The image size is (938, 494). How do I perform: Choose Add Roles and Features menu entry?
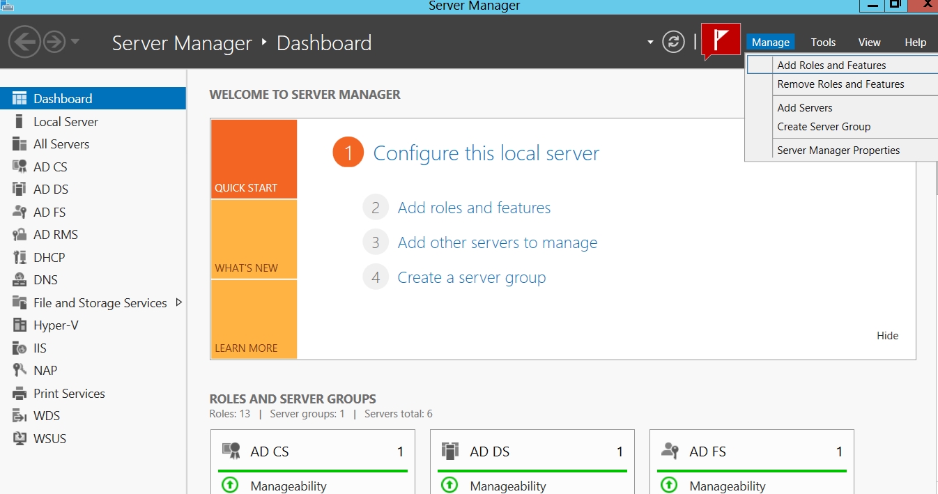tap(831, 65)
